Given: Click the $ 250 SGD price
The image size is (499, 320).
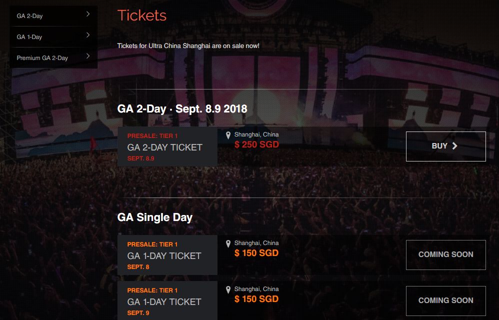Looking at the screenshot, I should [x=256, y=145].
